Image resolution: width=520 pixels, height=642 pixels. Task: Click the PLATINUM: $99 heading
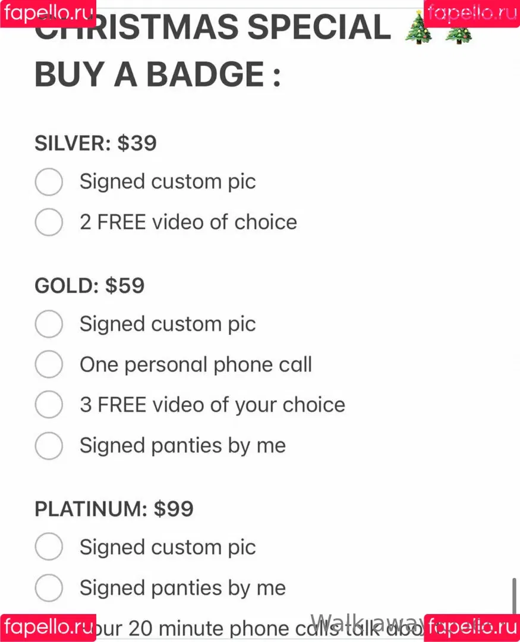coord(114,508)
